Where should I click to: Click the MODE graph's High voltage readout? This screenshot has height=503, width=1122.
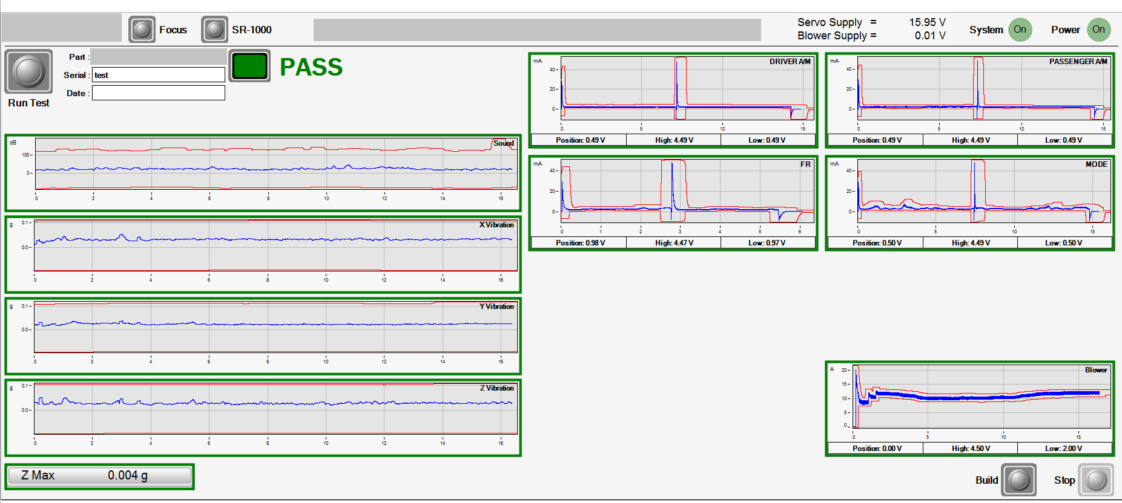(x=971, y=243)
